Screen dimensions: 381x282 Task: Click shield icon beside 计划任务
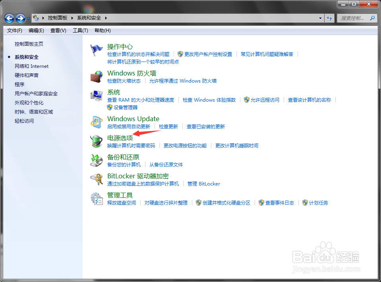pos(305,203)
